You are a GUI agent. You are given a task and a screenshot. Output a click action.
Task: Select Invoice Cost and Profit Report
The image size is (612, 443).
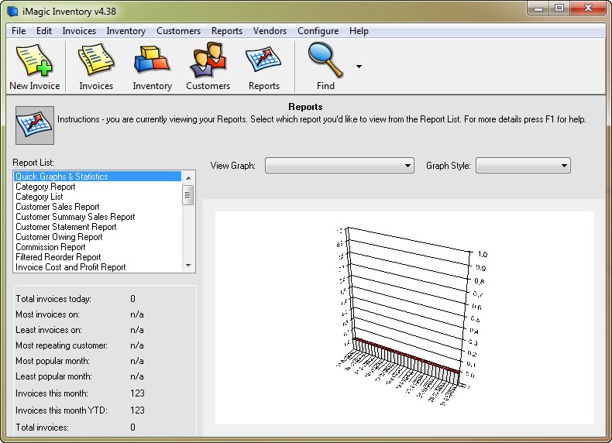98,267
